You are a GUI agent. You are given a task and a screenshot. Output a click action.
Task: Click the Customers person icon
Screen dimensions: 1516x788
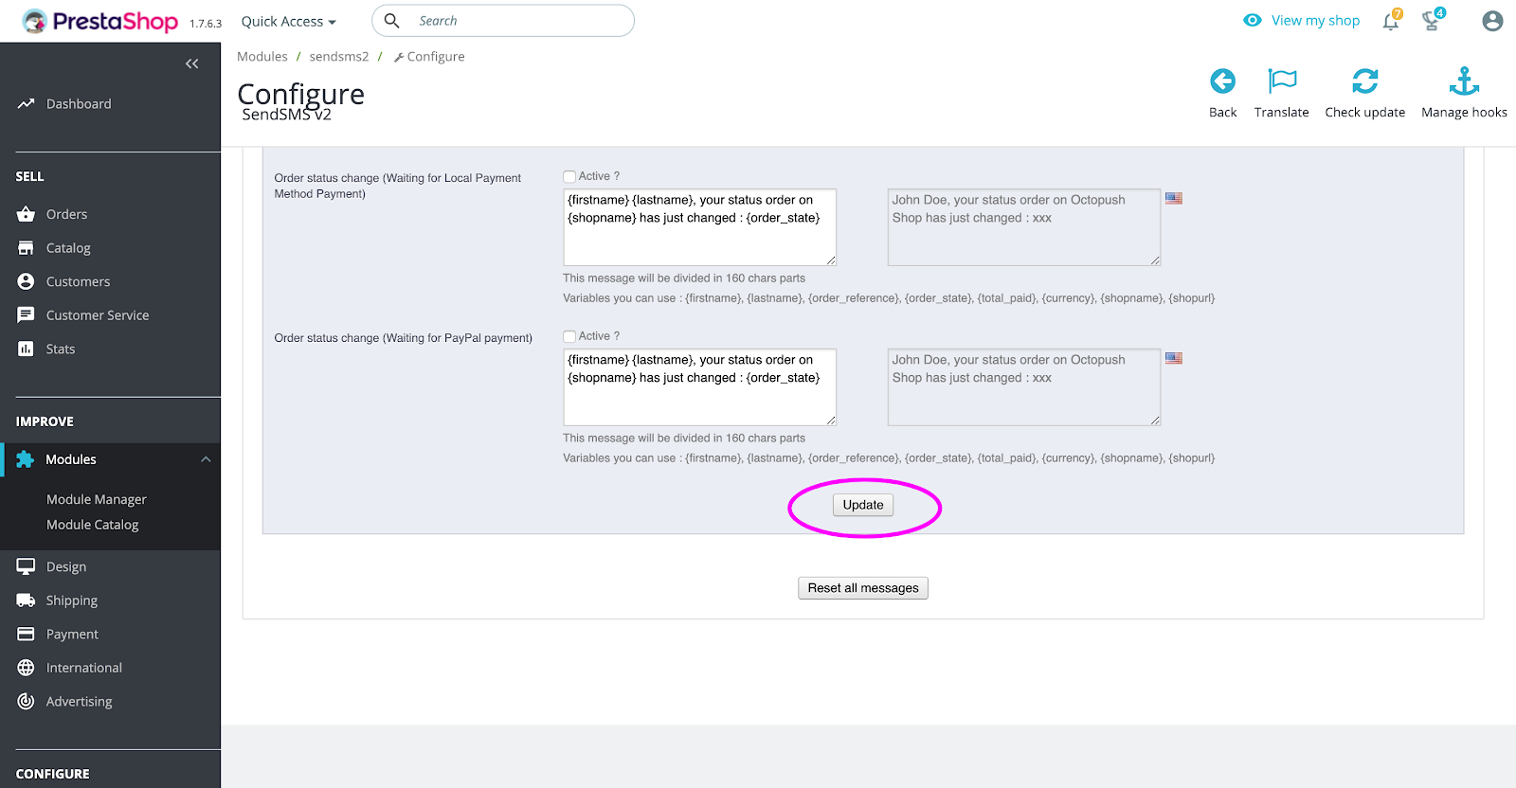[26, 282]
